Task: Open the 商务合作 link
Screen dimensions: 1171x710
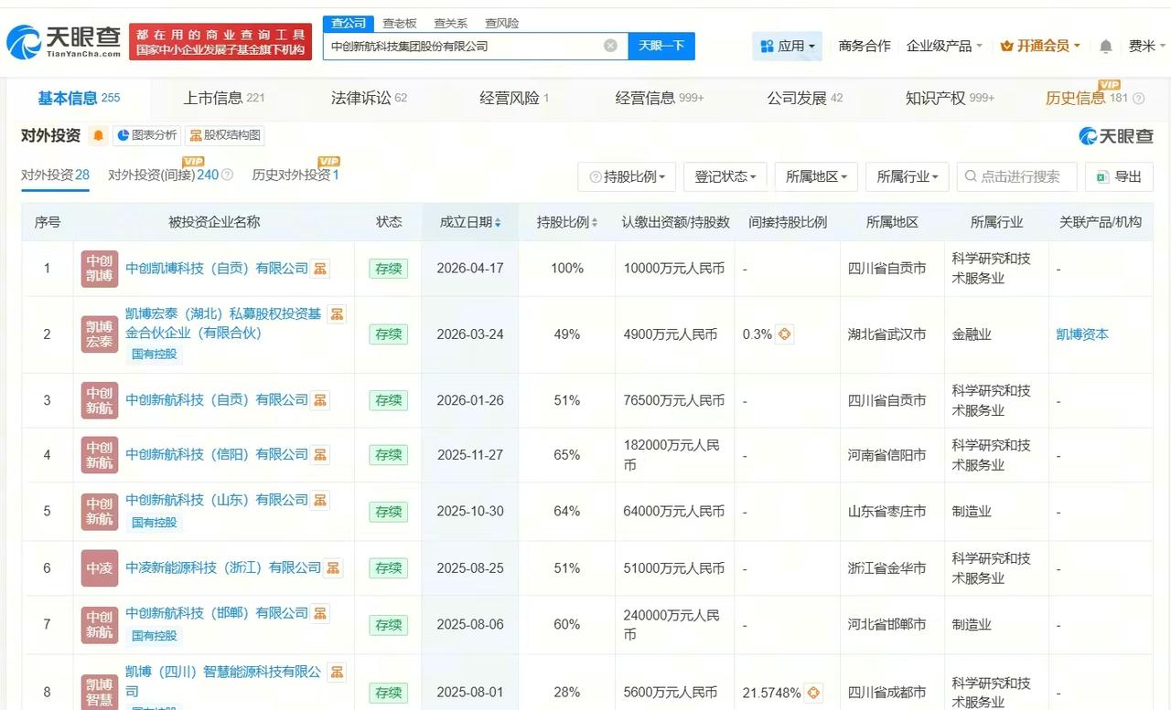Action: (865, 46)
